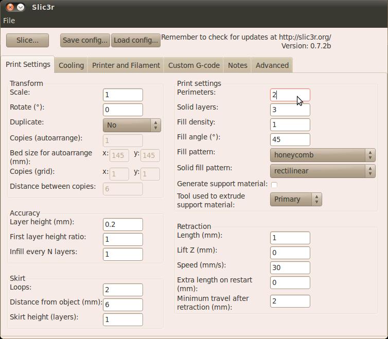Open the support material tool Primary dropdown

point(295,199)
